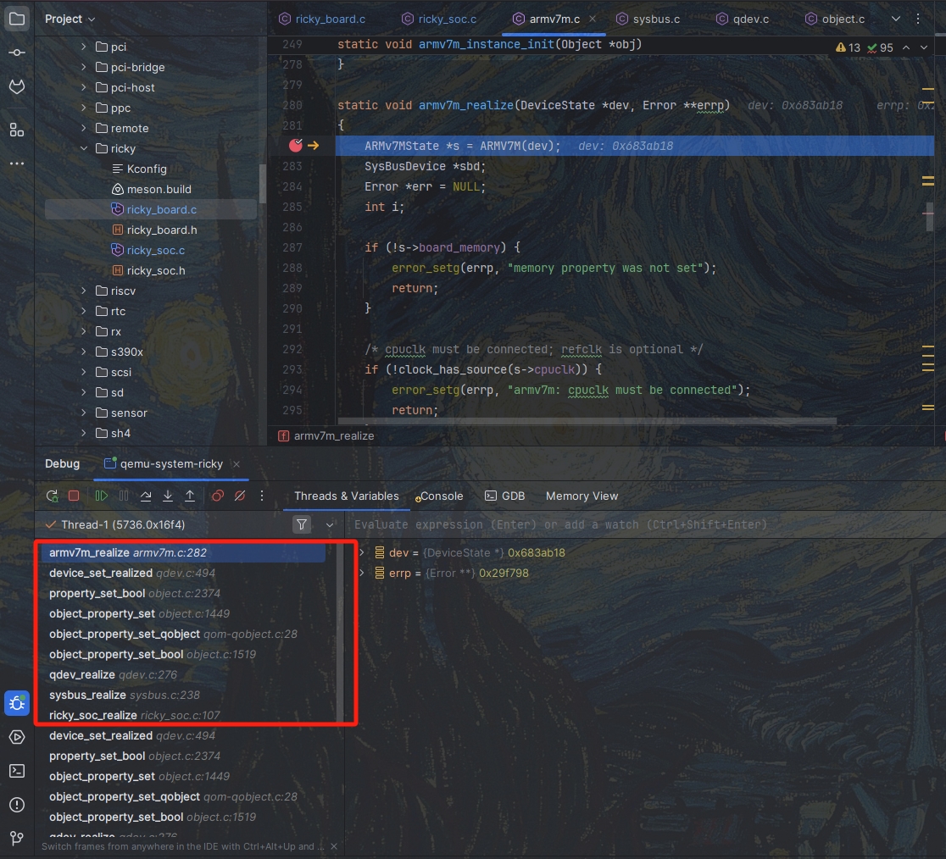Click the warnings count indicator showing 13

point(848,47)
